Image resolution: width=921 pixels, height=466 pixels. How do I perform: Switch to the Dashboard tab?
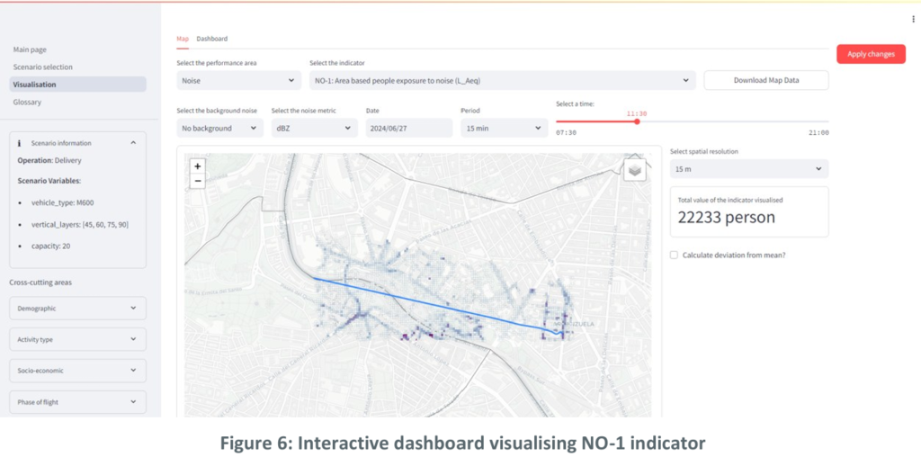coord(212,39)
